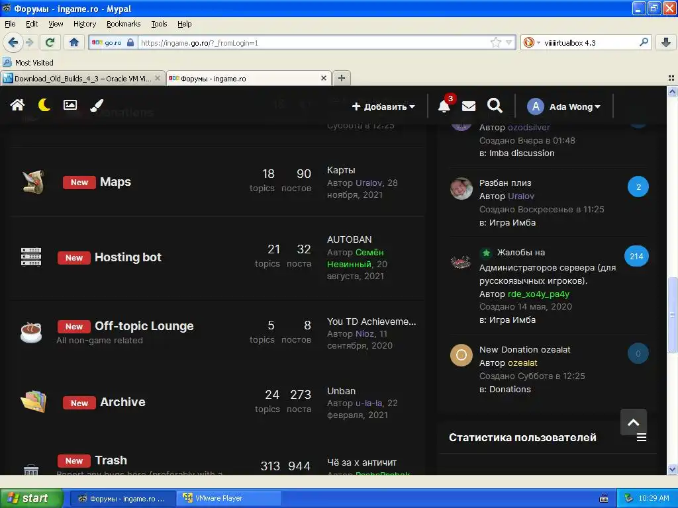Viewport: 678px width, 508px height.
Task: Open a new tab
Action: coord(342,78)
